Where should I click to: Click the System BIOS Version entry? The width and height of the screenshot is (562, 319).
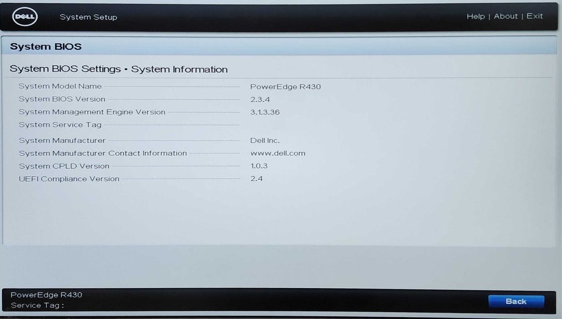coord(62,99)
